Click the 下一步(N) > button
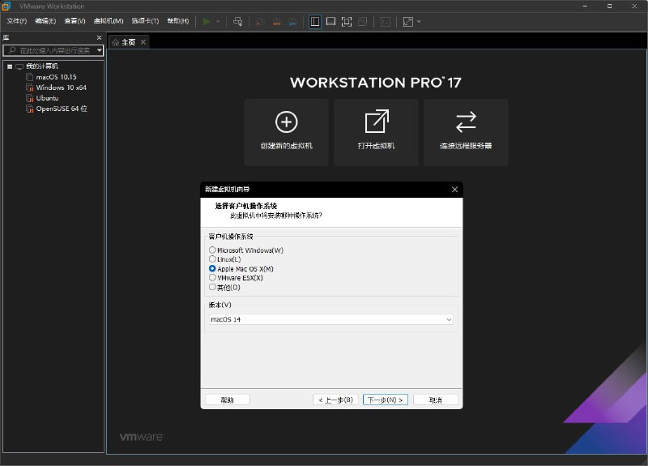This screenshot has width=648, height=466. 386,400
